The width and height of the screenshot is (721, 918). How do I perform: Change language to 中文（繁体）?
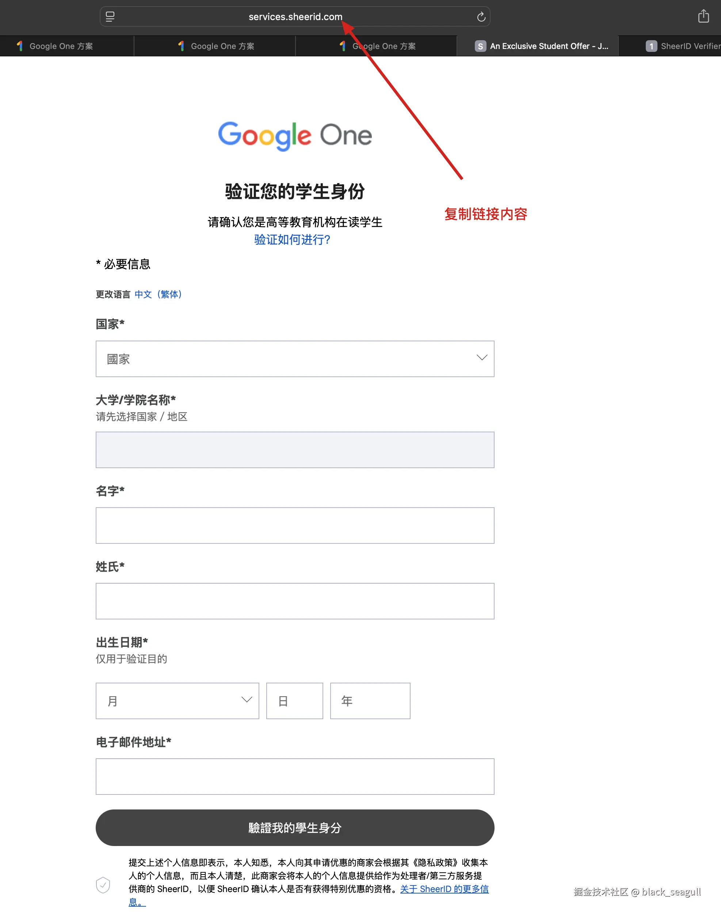point(159,294)
